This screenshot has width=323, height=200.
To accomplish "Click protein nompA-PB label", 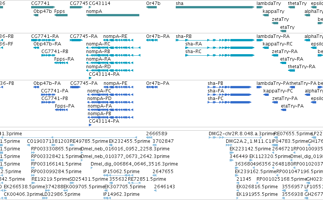I will (x=99, y=114).
